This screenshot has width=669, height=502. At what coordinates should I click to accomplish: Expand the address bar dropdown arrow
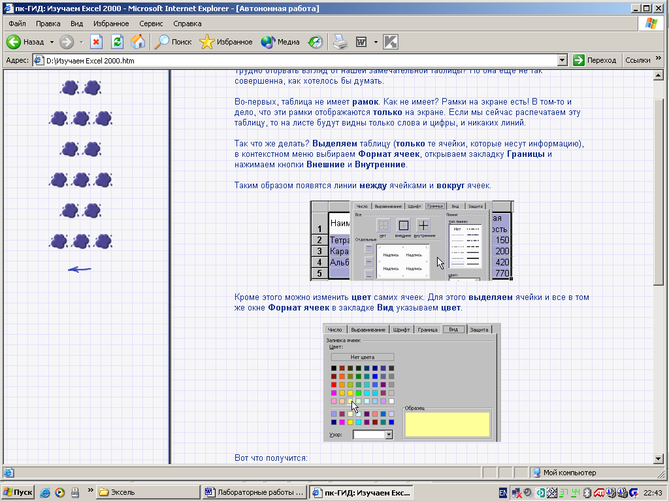tap(563, 61)
